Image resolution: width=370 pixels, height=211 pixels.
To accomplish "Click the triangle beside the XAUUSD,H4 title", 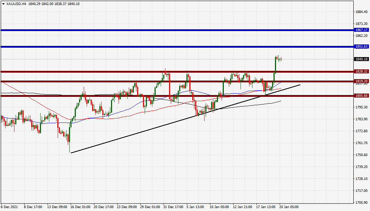I will (x=3, y=4).
